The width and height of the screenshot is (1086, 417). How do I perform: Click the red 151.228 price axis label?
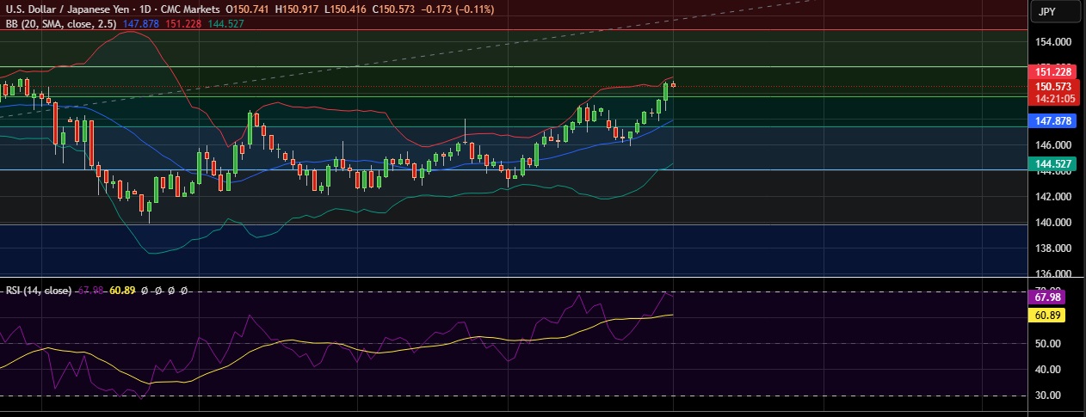click(x=1052, y=72)
